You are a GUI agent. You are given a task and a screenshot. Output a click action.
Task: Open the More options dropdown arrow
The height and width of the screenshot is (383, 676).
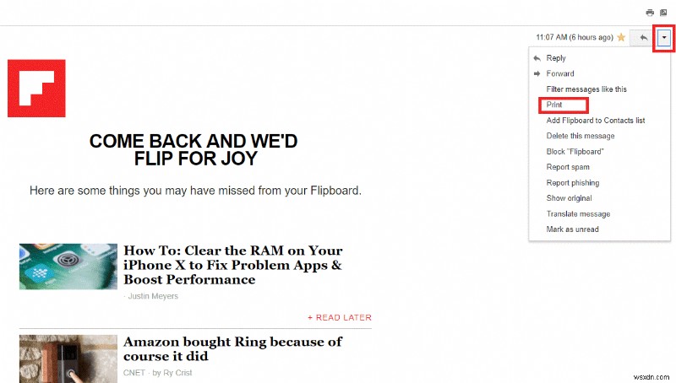coord(665,37)
